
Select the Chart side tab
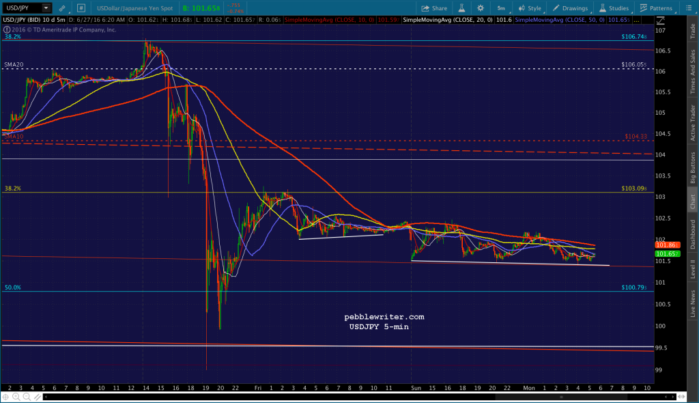pos(693,201)
